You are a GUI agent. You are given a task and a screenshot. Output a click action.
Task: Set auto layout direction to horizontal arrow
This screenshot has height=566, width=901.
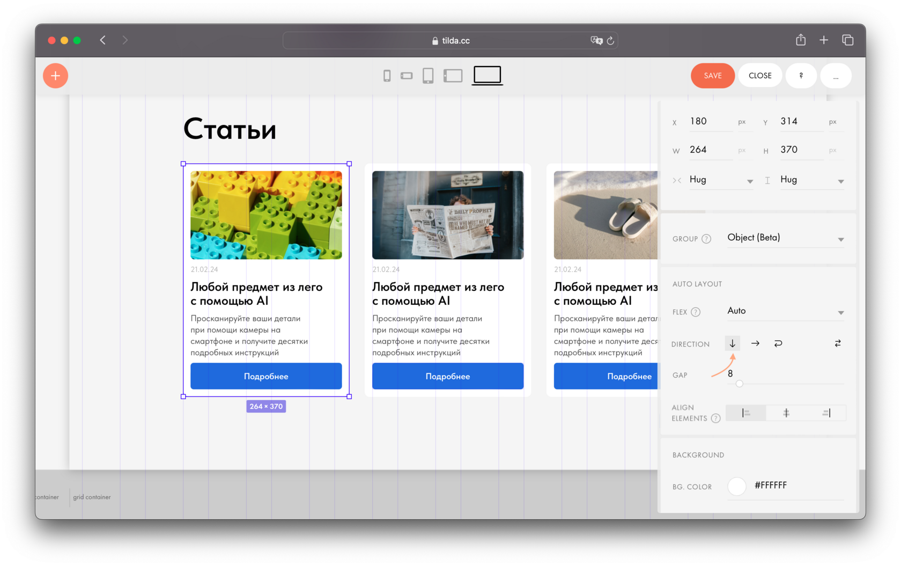(755, 343)
